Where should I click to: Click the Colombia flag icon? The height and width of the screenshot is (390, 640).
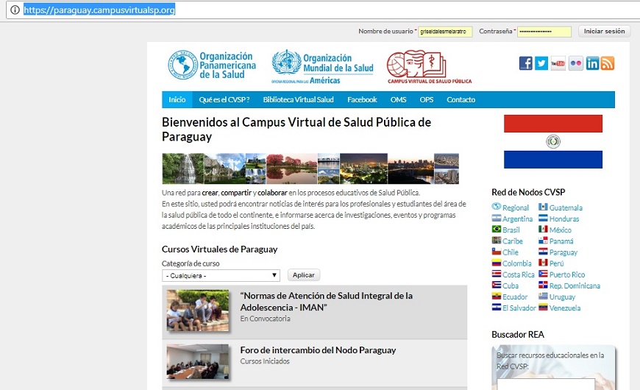(497, 263)
